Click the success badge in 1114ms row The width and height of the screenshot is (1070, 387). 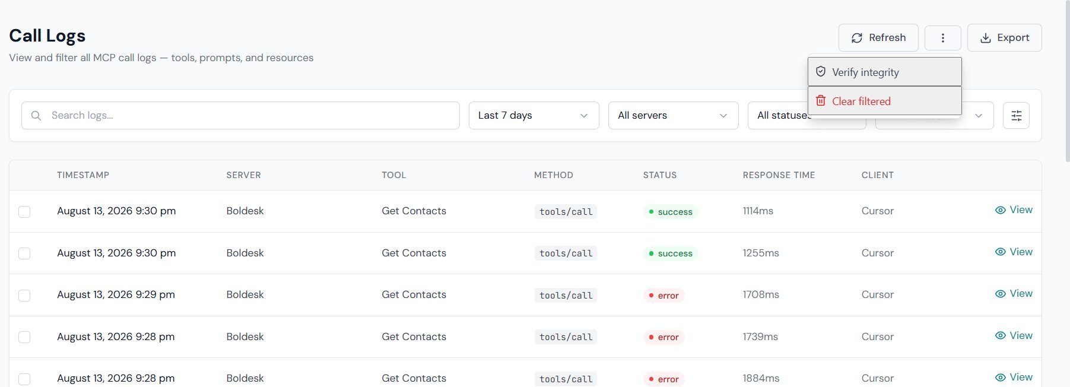(670, 212)
